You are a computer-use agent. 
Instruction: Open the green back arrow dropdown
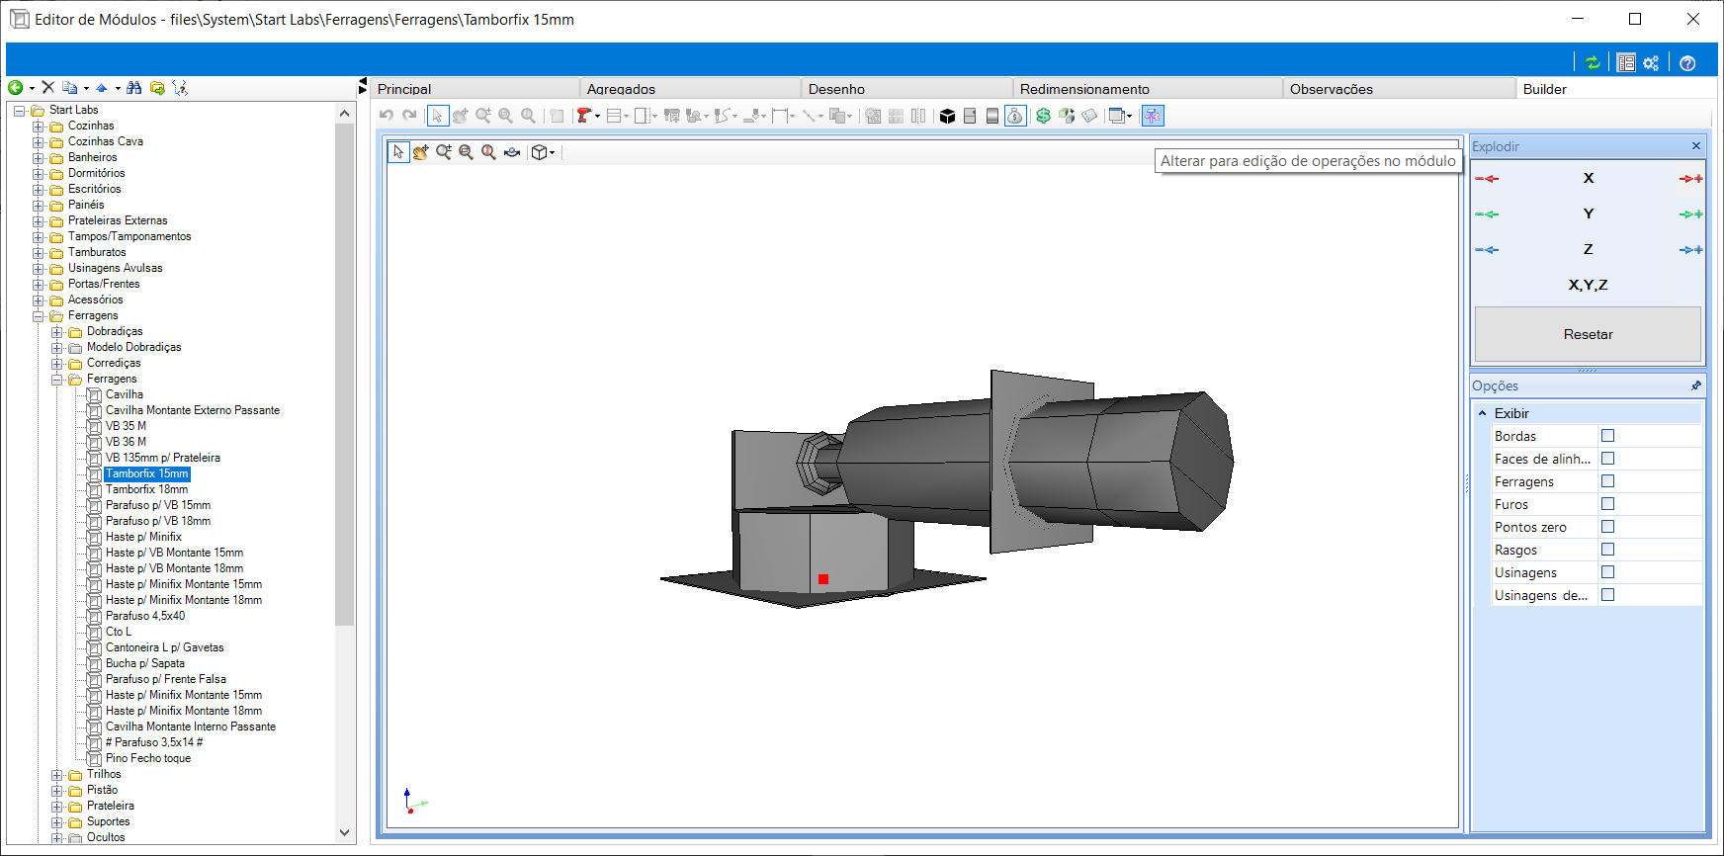[x=31, y=89]
